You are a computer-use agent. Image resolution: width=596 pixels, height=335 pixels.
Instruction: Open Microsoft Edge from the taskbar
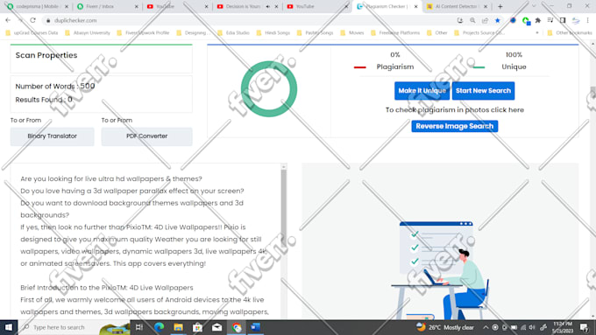[x=159, y=327]
